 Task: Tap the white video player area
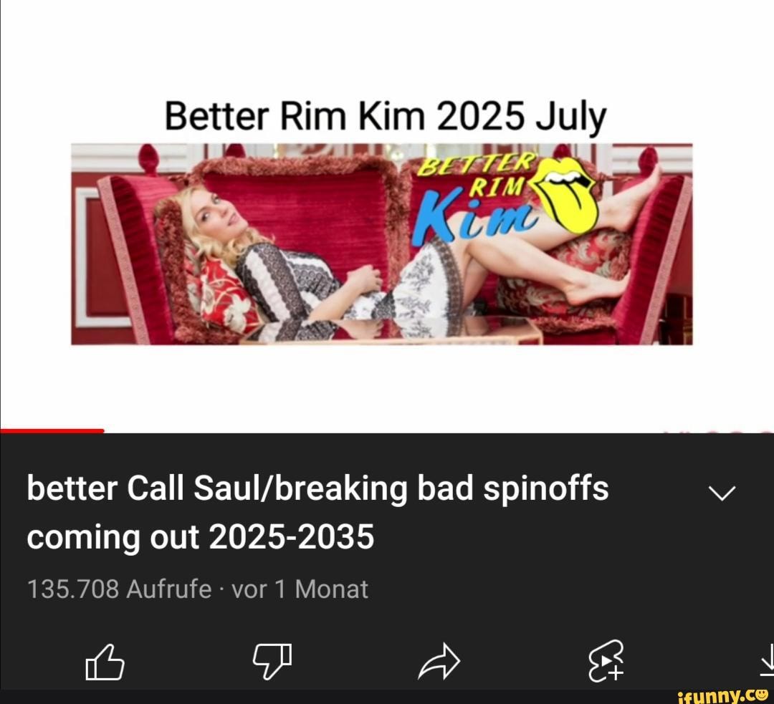coord(386,215)
